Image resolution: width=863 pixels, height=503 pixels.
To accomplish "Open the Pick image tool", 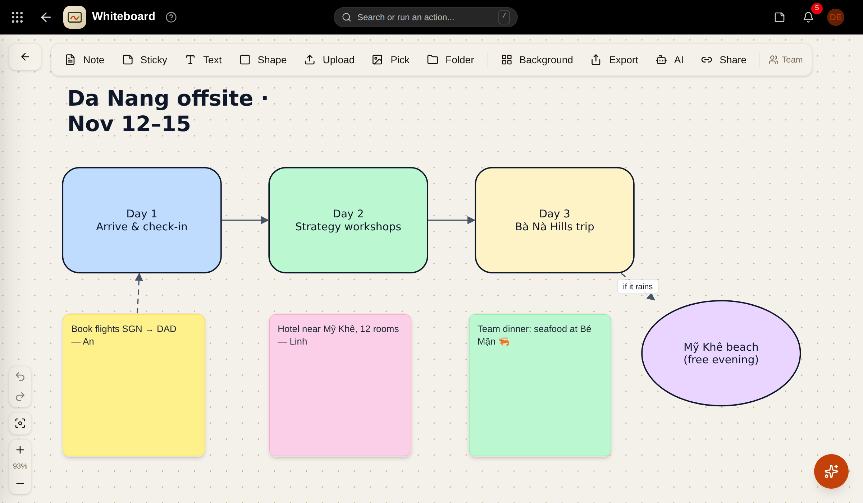I will coord(391,60).
